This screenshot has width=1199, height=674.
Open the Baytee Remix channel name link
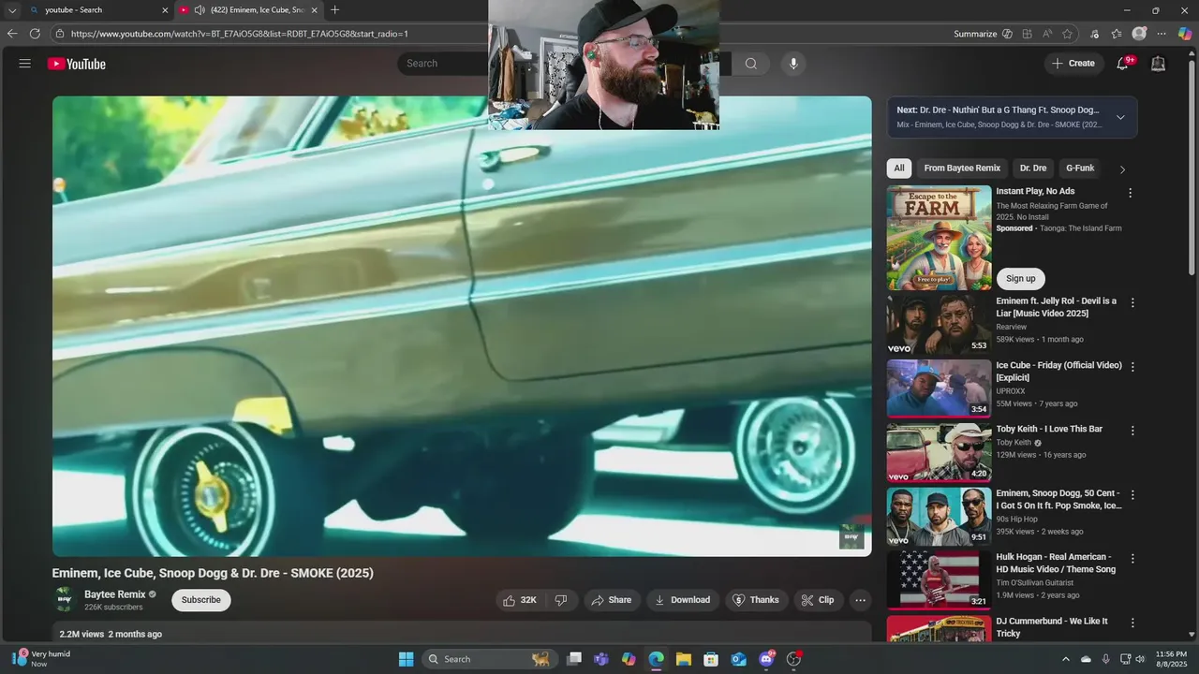pyautogui.click(x=115, y=594)
